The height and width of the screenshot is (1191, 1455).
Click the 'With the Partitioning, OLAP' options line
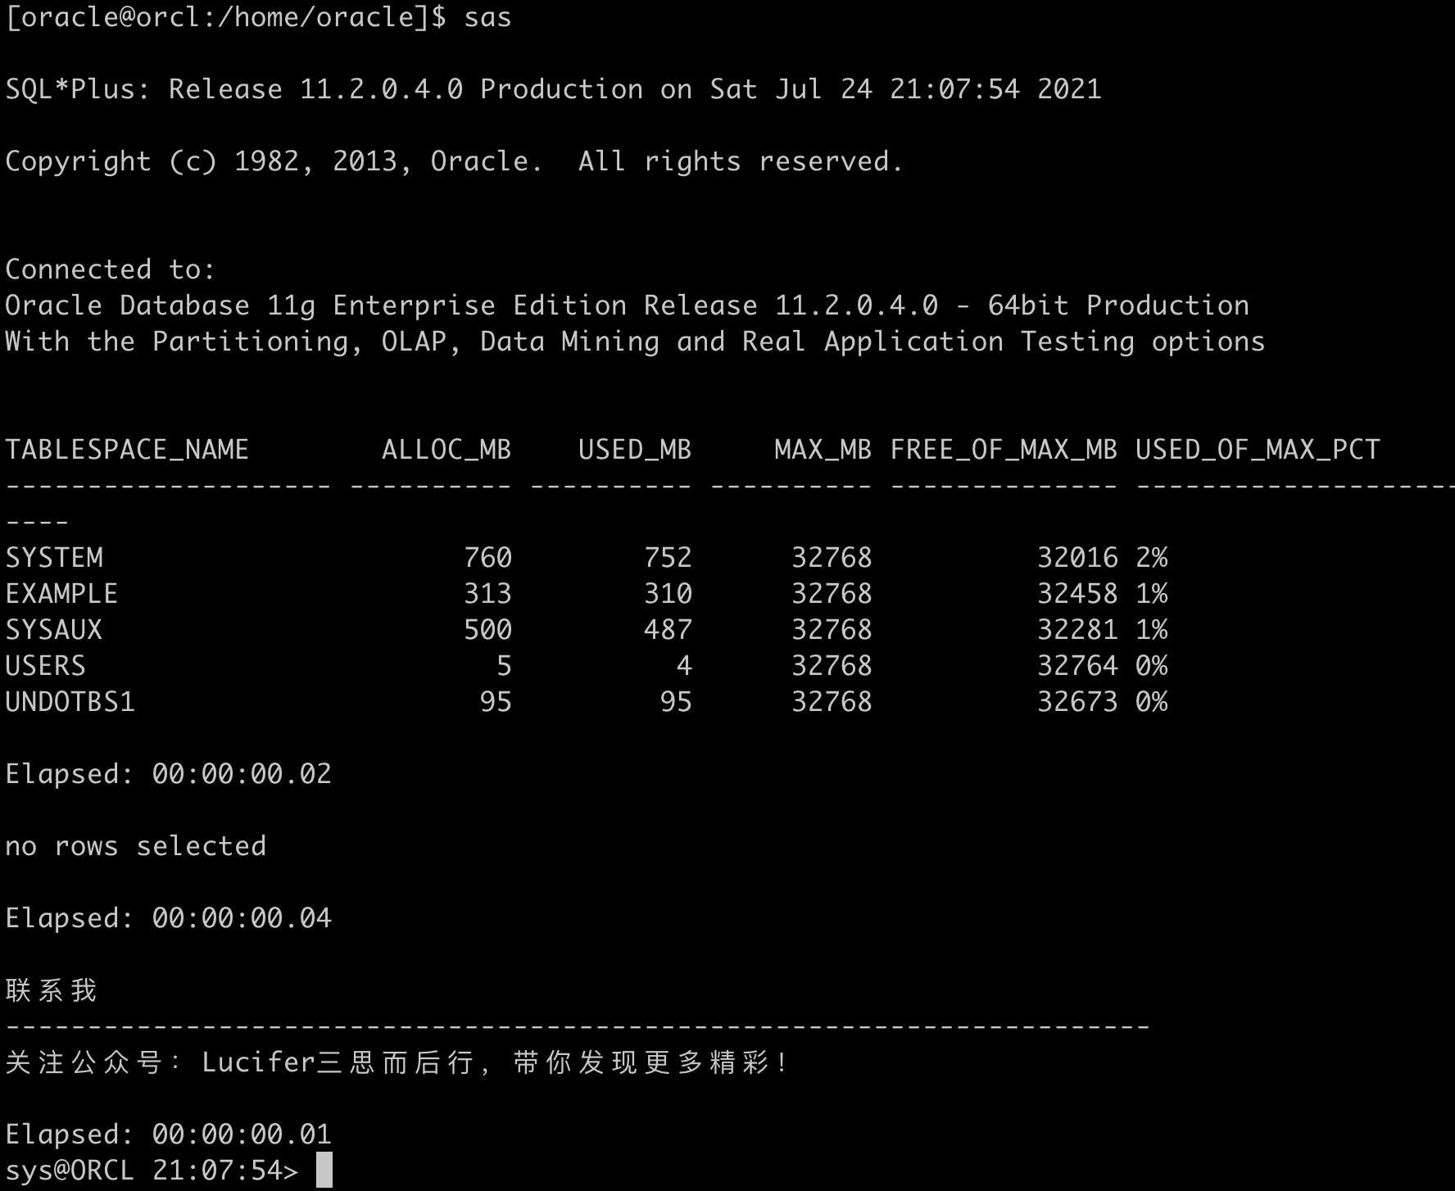point(636,342)
